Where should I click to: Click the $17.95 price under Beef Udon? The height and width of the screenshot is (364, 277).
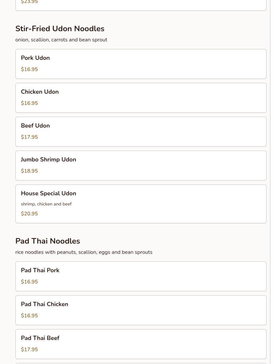pos(29,137)
